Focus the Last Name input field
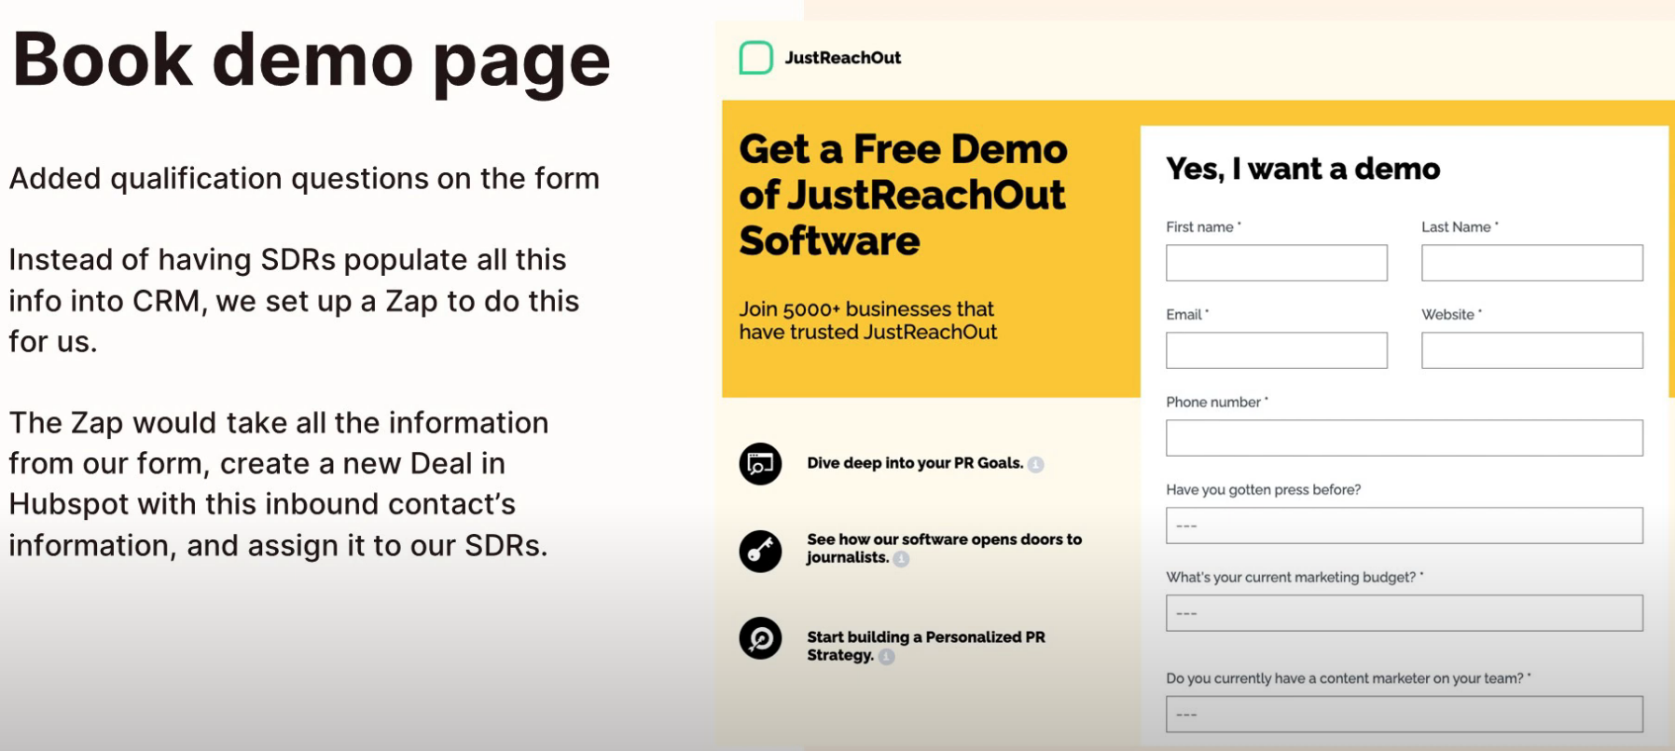This screenshot has width=1675, height=751. [1531, 263]
